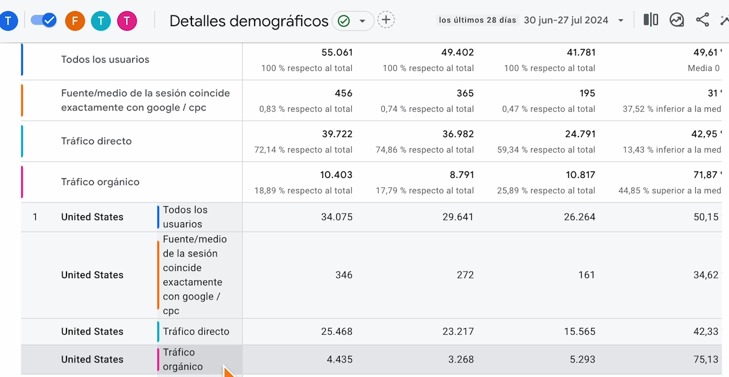This screenshot has height=377, width=729.
Task: Click United States in row 1
Action: [92, 217]
